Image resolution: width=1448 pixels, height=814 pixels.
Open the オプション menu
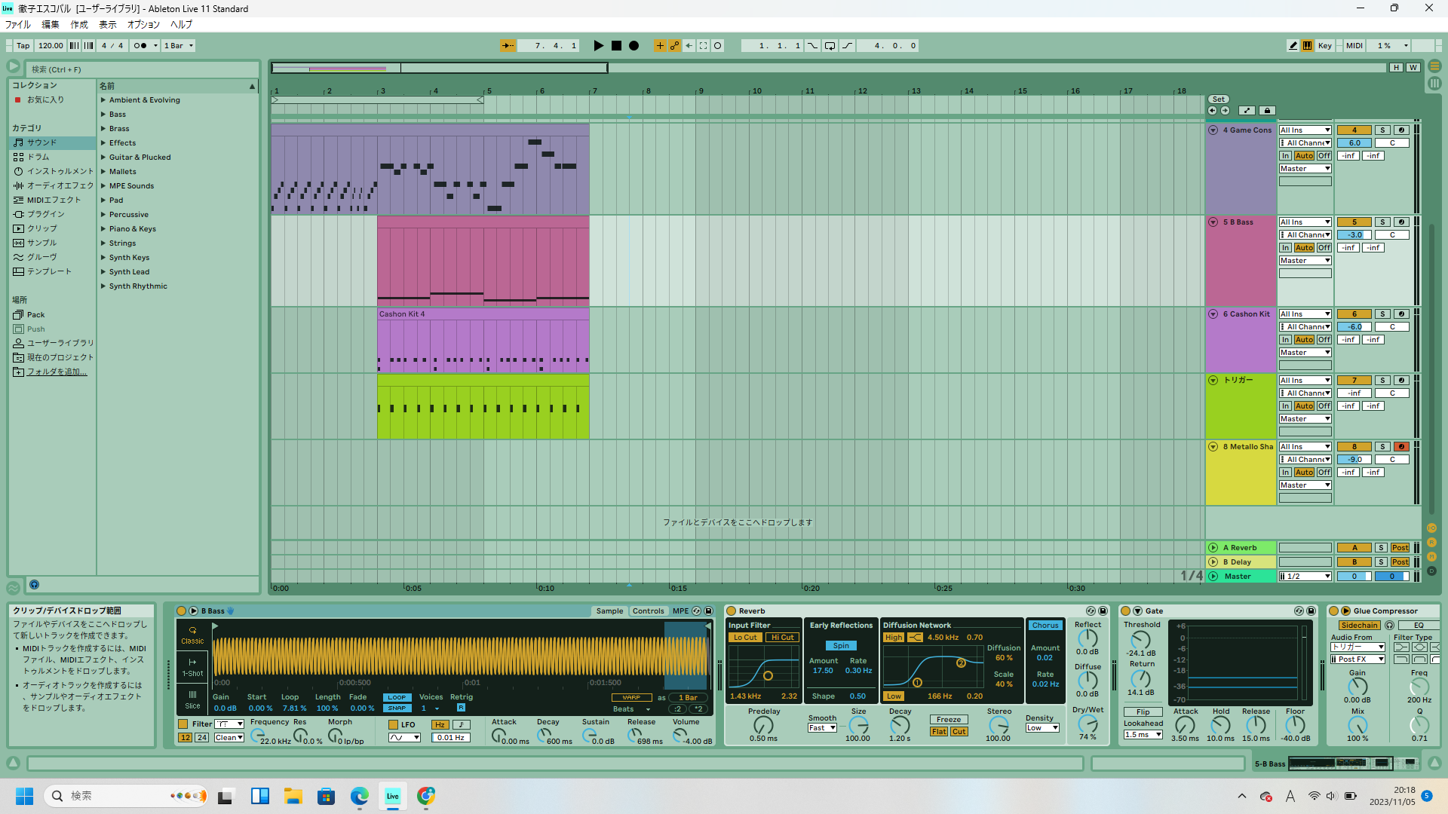point(143,25)
